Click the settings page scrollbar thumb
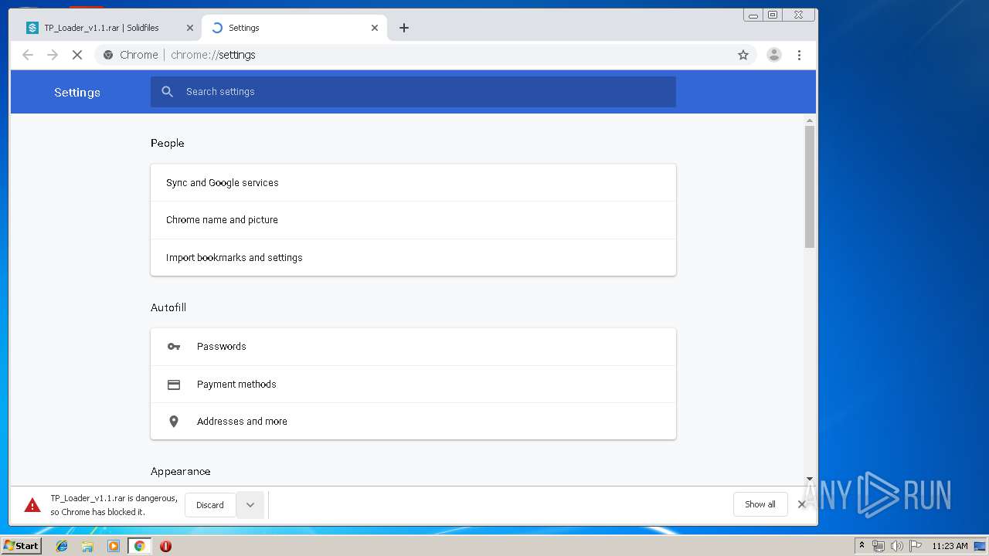 pyautogui.click(x=810, y=186)
